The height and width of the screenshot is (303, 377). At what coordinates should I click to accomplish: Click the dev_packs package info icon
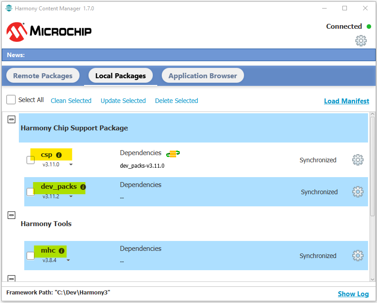(83, 187)
